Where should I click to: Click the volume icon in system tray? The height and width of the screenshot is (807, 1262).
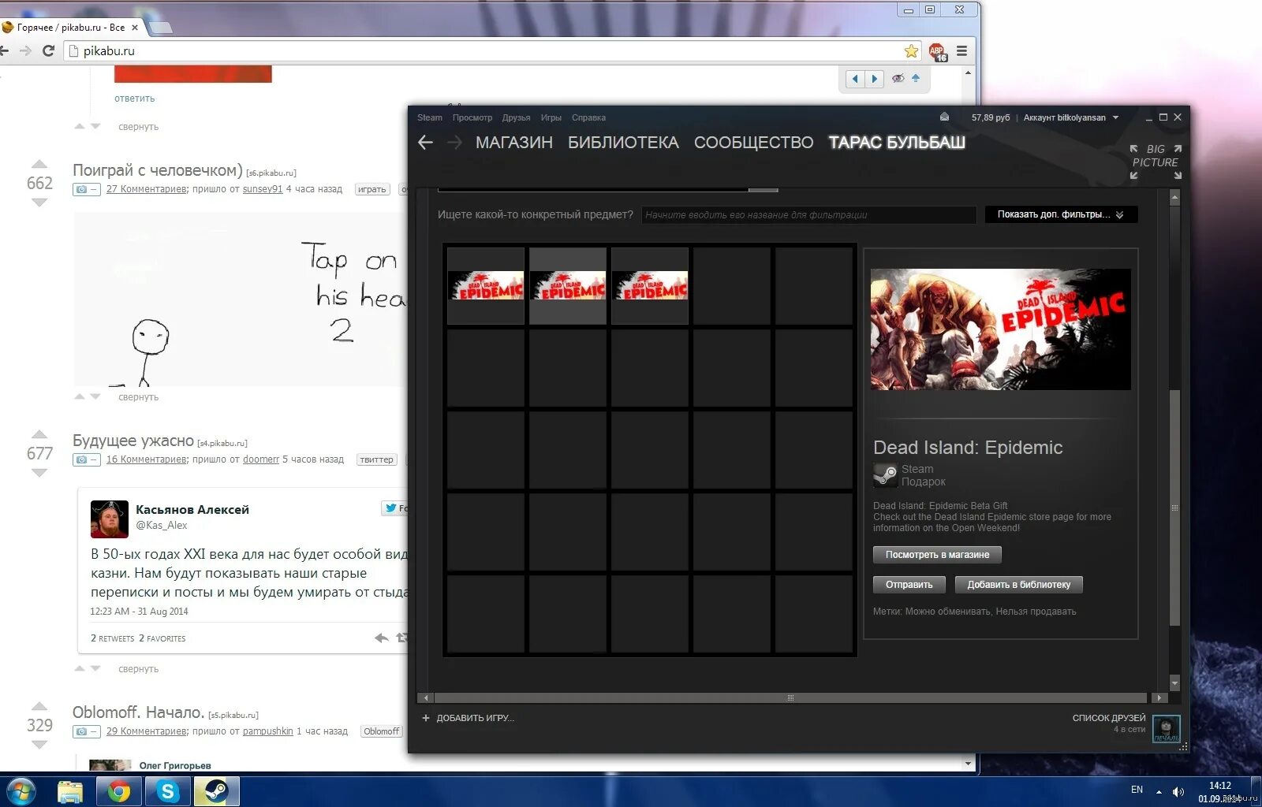click(x=1178, y=792)
